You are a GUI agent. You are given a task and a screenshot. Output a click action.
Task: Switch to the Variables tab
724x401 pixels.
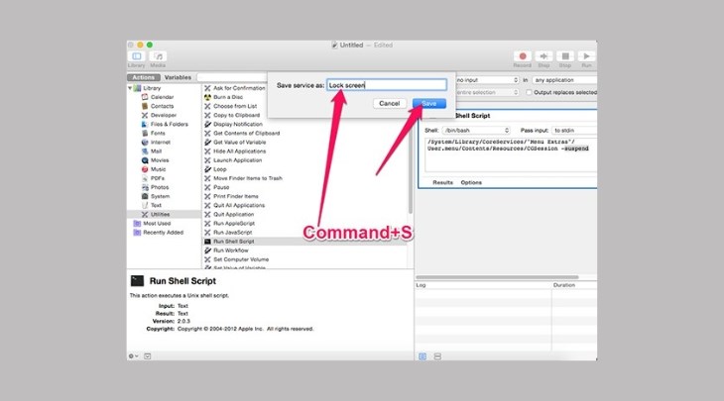178,77
